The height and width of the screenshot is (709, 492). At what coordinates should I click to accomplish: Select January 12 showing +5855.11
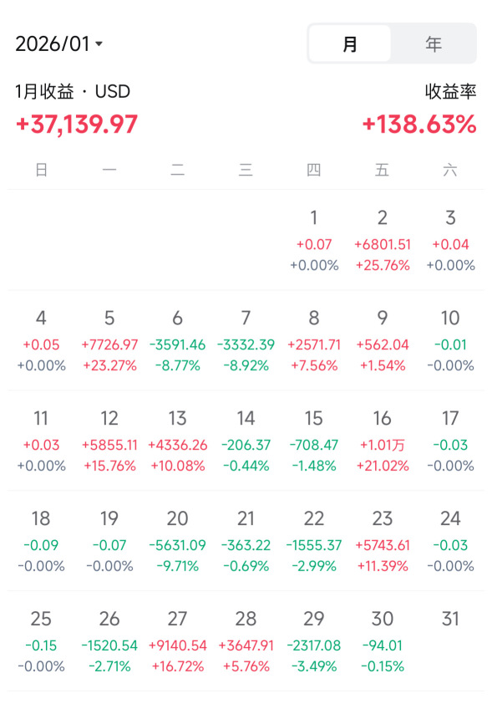coord(109,441)
